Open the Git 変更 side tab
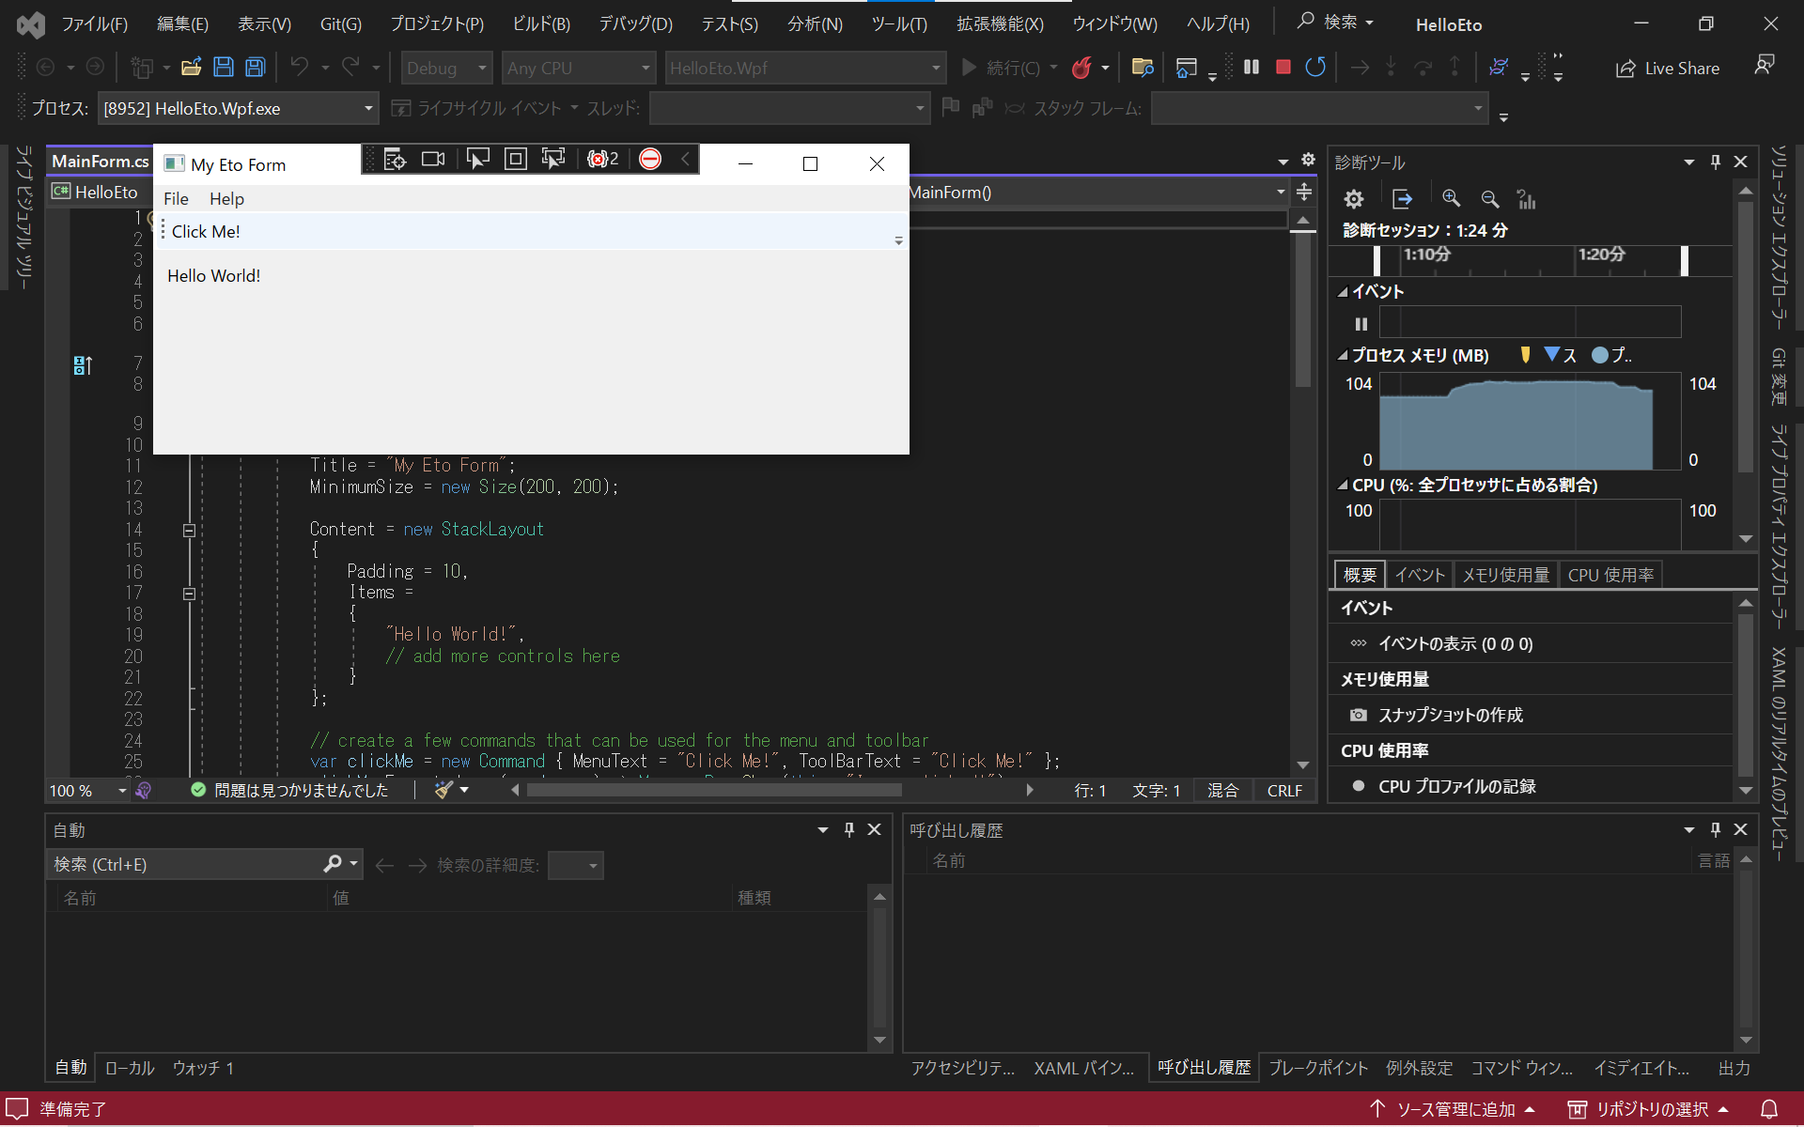This screenshot has height=1127, width=1804. pyautogui.click(x=1779, y=376)
